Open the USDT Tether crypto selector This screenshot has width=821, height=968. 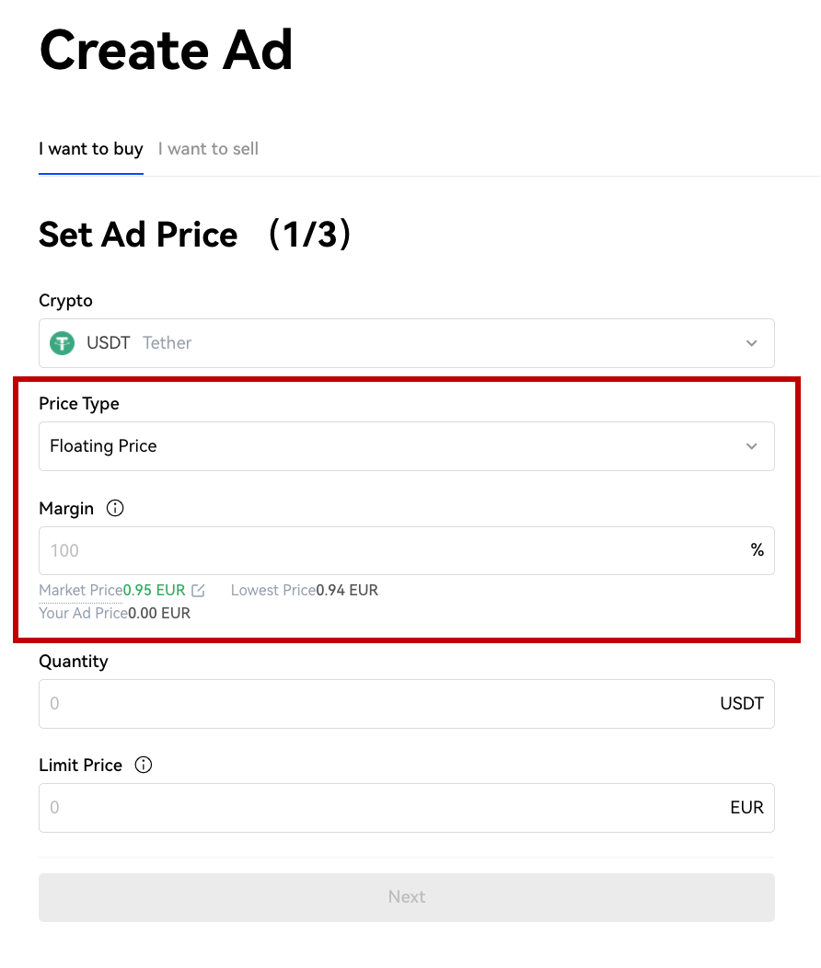407,343
